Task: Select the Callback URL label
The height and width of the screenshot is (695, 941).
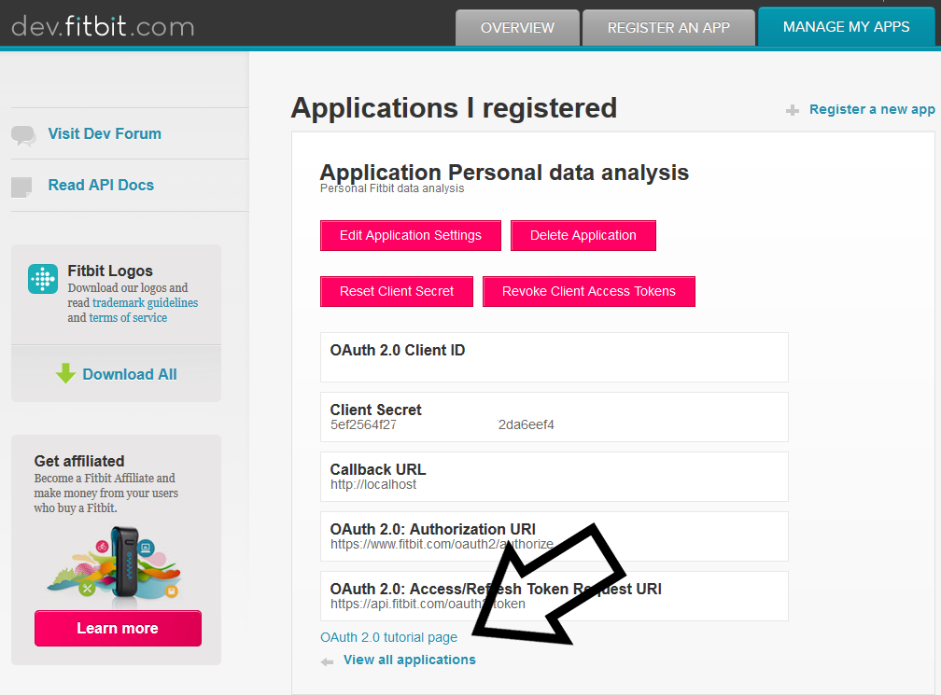Action: point(378,469)
